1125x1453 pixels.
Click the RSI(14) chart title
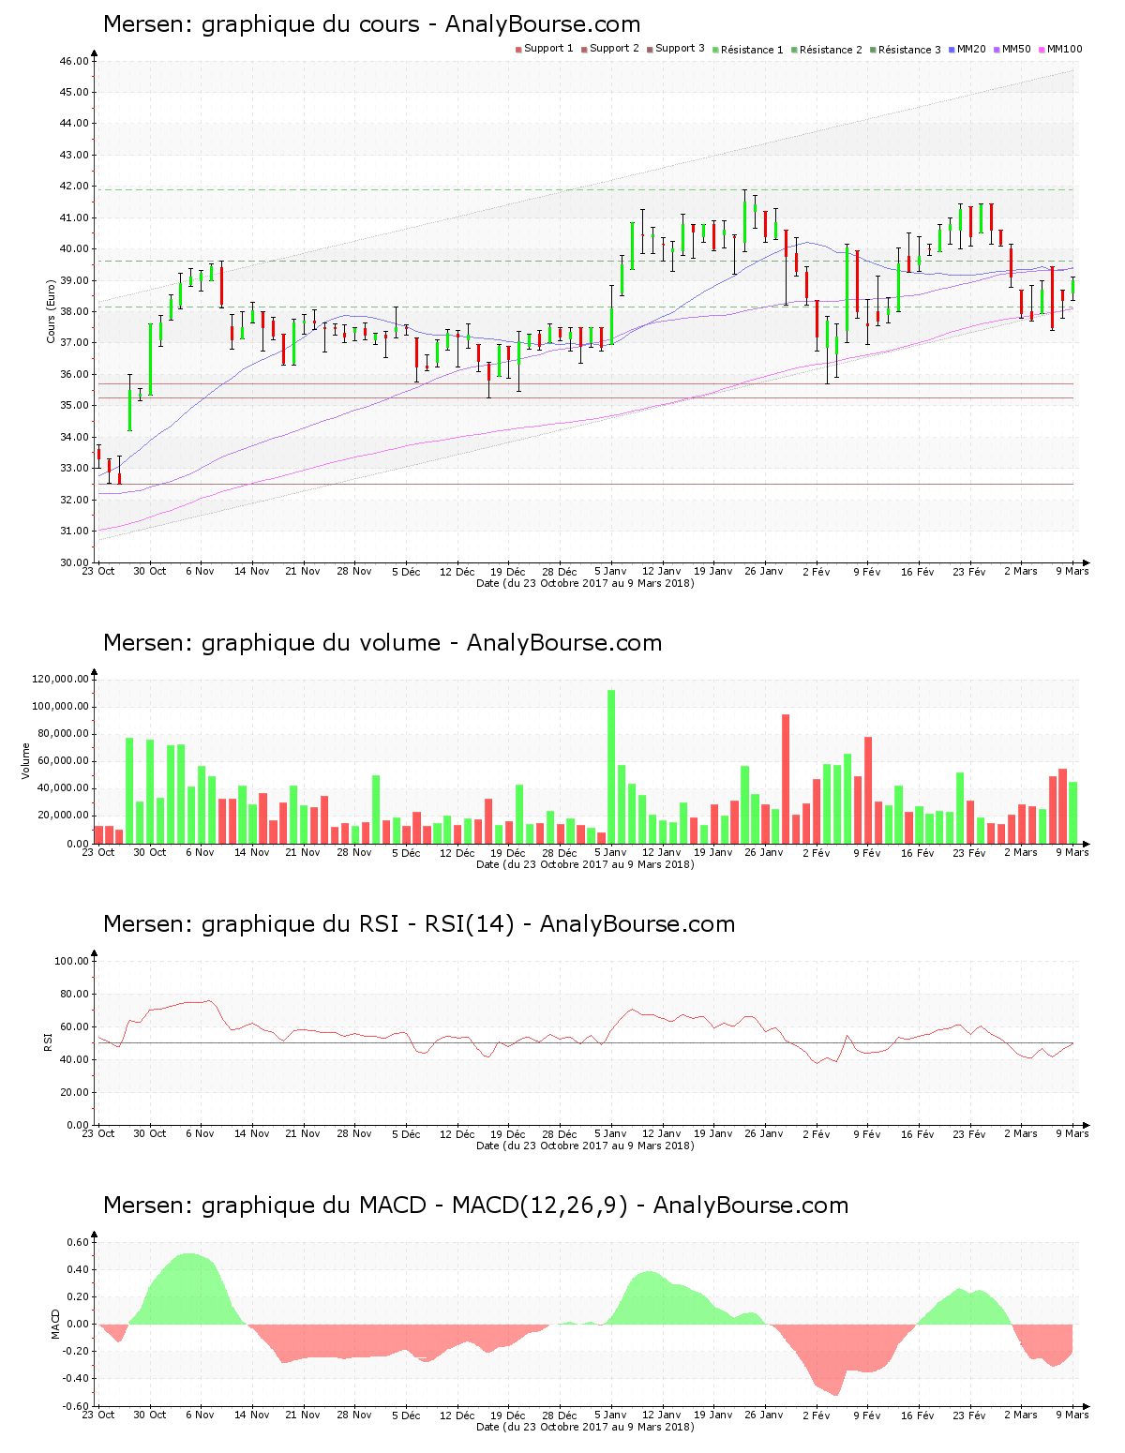pyautogui.click(x=418, y=924)
